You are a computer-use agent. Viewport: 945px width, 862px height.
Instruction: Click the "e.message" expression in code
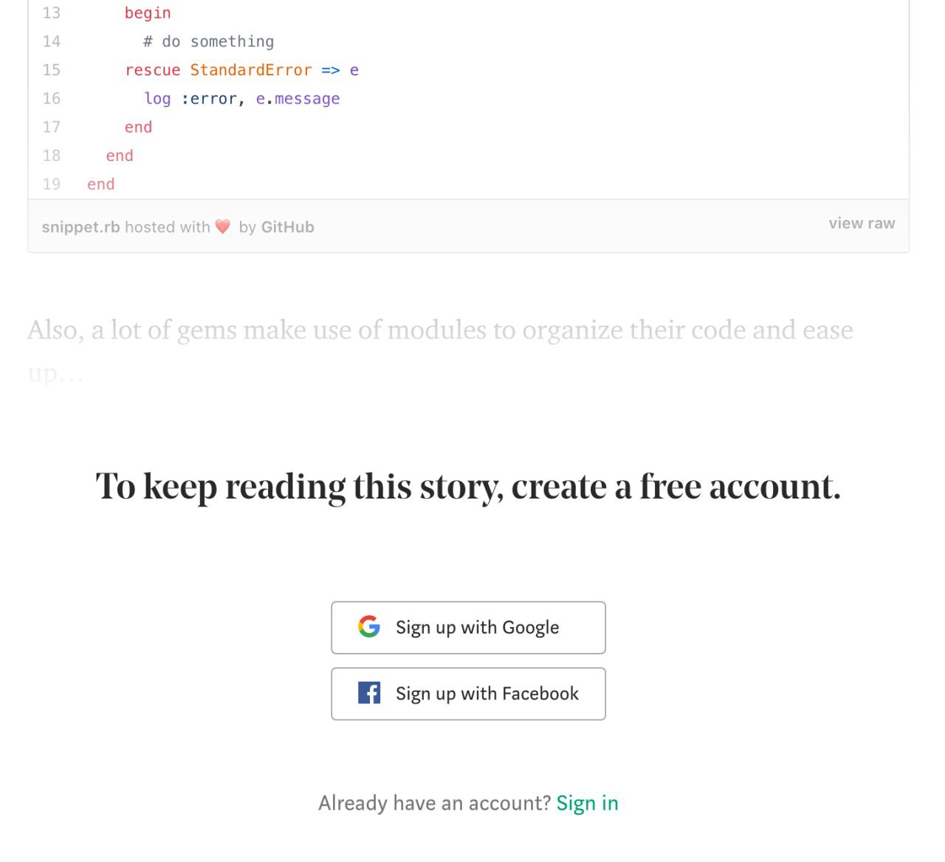point(298,99)
